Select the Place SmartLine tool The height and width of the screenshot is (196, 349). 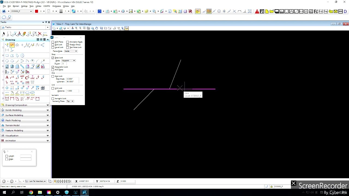point(7,45)
